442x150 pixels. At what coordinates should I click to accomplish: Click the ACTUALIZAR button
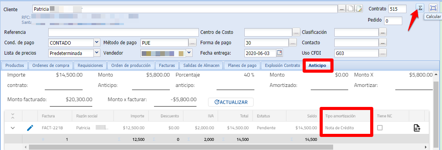pyautogui.click(x=231, y=102)
